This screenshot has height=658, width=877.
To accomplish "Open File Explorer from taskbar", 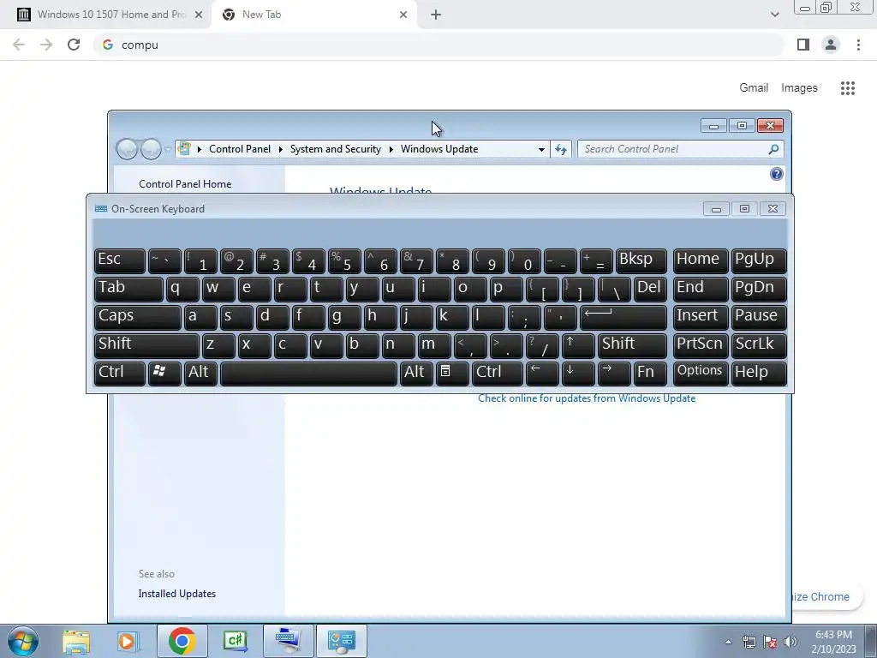I will click(76, 641).
